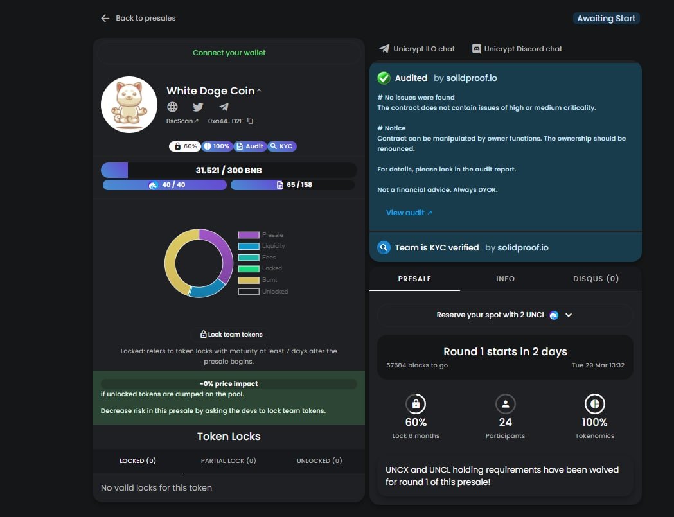Click the solidproof.io name next to Audited
The height and width of the screenshot is (517, 674).
coord(471,78)
